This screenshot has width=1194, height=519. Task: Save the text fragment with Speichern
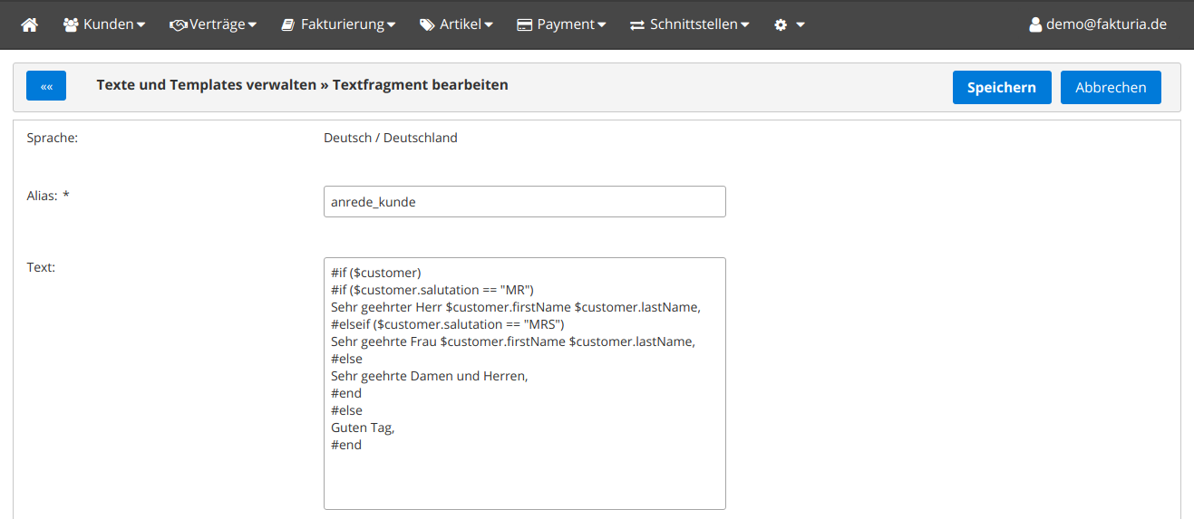pyautogui.click(x=1001, y=87)
